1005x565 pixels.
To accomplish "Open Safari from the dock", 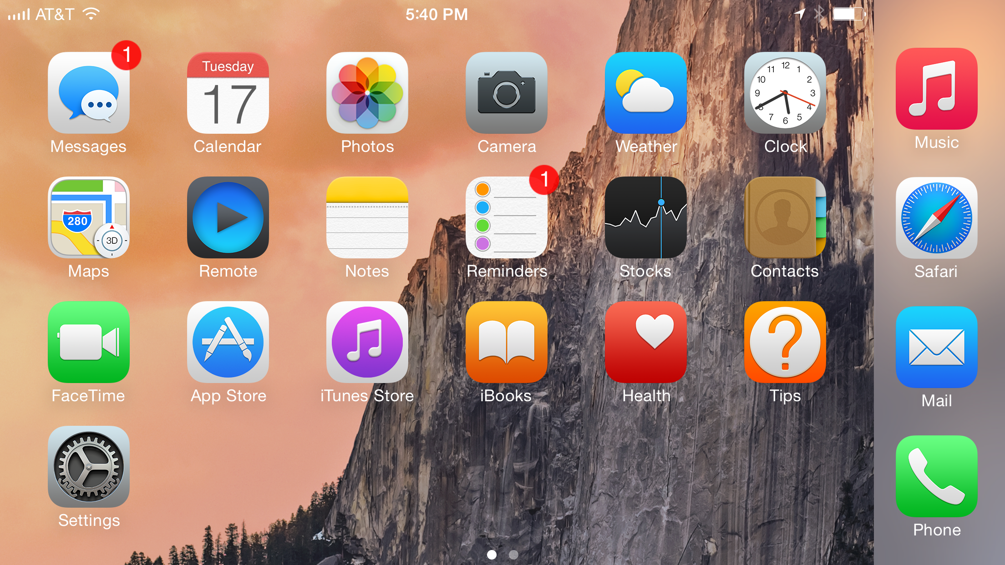I will pyautogui.click(x=937, y=218).
